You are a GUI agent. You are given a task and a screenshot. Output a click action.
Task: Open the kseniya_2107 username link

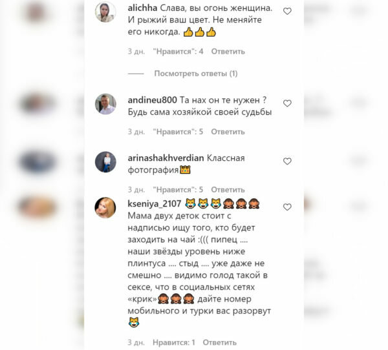coord(155,203)
